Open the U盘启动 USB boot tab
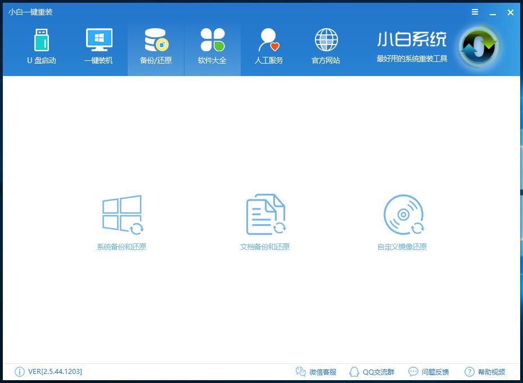 42,47
